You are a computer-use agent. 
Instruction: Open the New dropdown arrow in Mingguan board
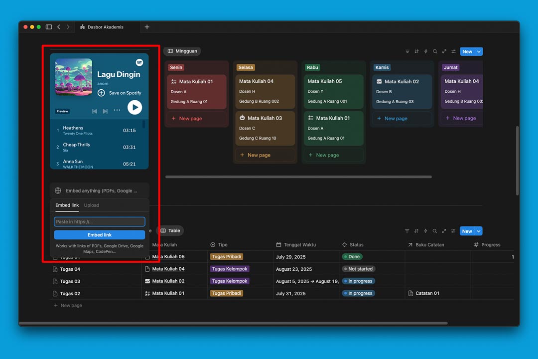click(479, 51)
